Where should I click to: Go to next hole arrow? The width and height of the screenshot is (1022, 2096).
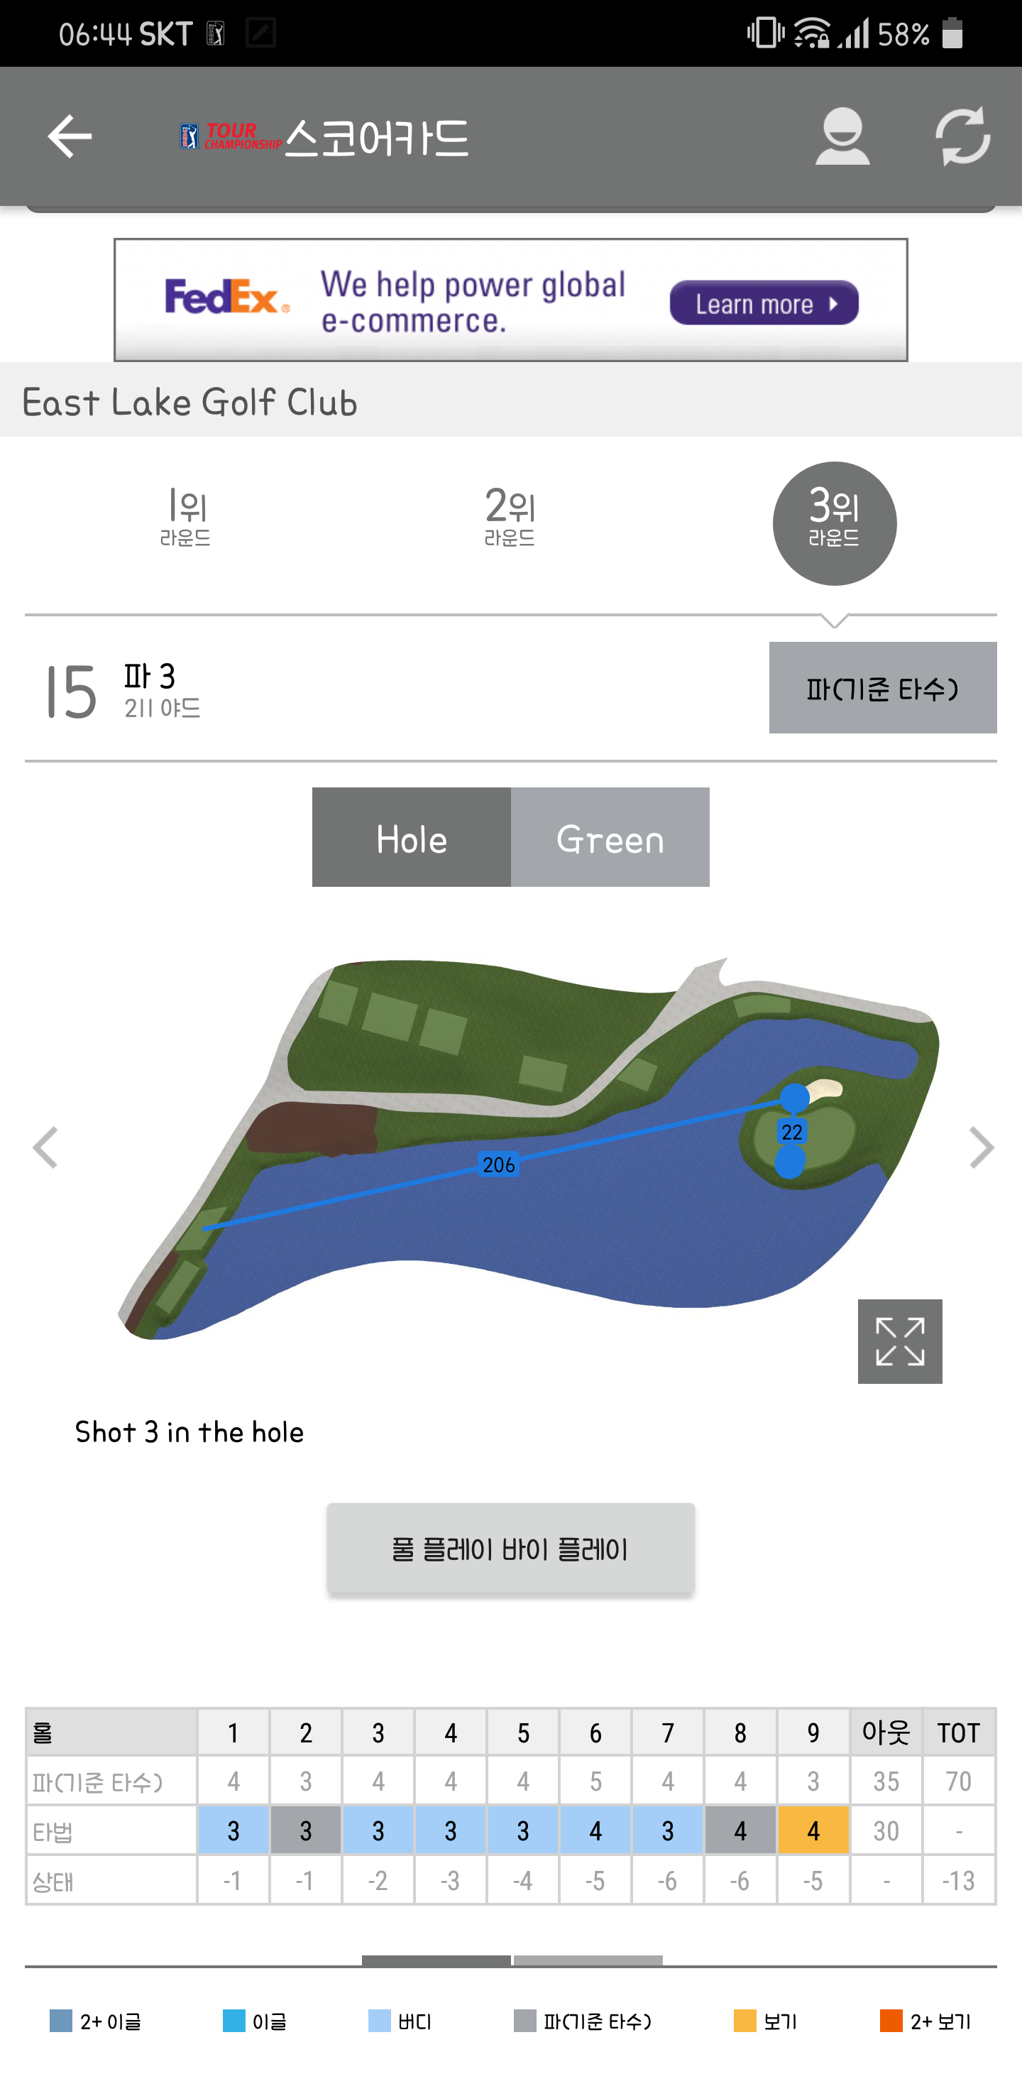(981, 1147)
